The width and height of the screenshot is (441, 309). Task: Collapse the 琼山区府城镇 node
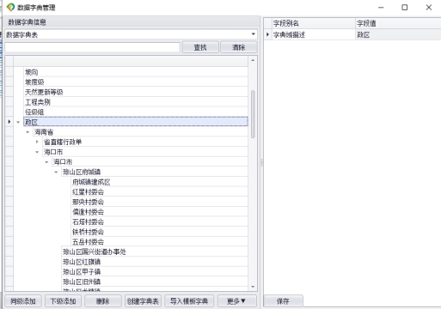[56, 172]
